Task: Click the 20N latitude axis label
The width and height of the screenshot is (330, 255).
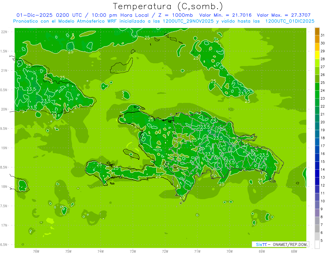Action: tap(5, 109)
